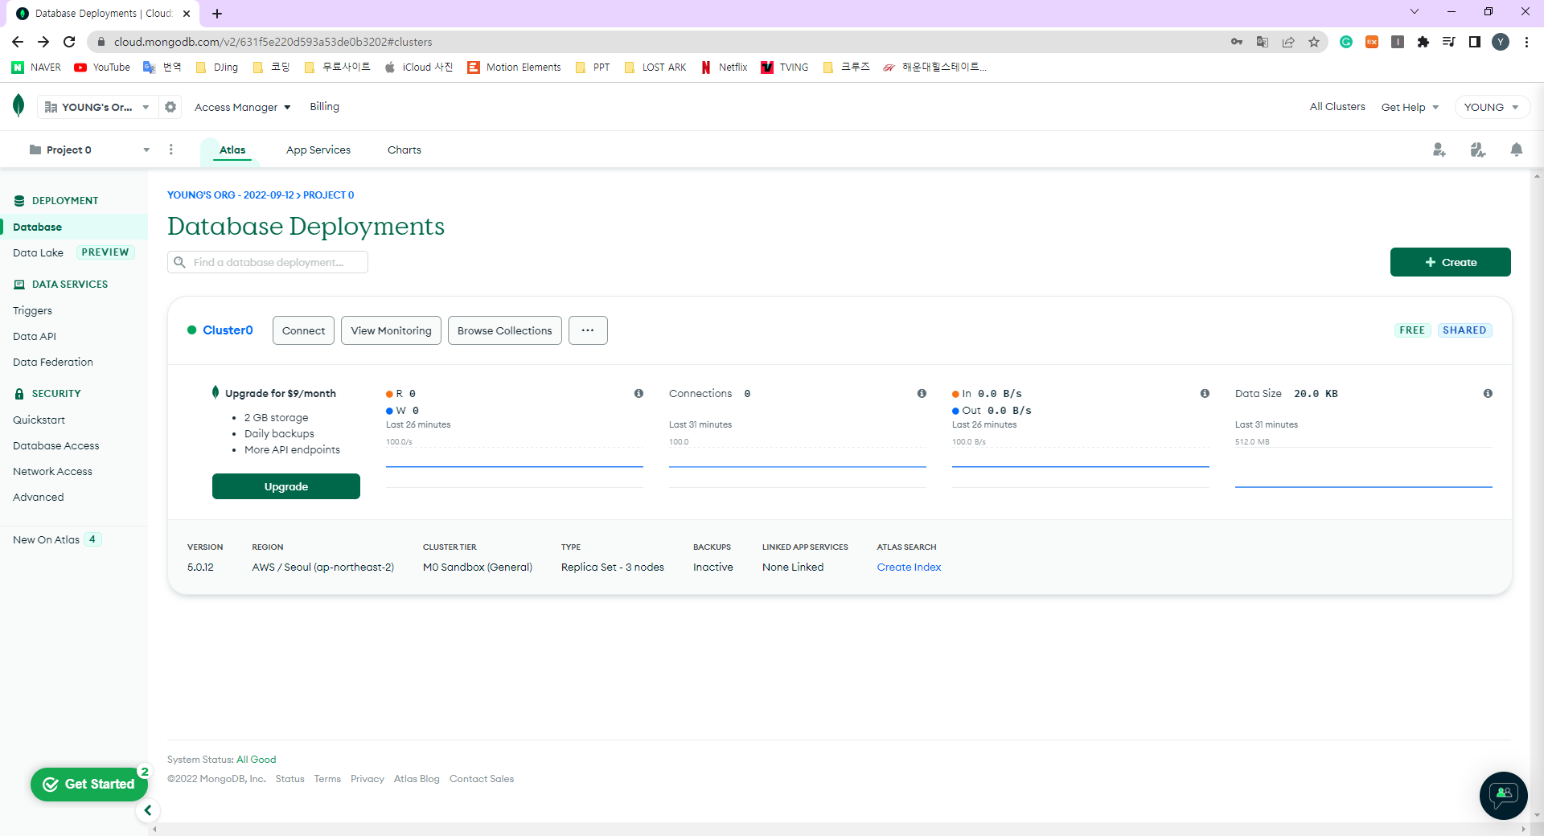Toggle browser side panel icon
Viewport: 1544px width, 836px height.
1475,42
